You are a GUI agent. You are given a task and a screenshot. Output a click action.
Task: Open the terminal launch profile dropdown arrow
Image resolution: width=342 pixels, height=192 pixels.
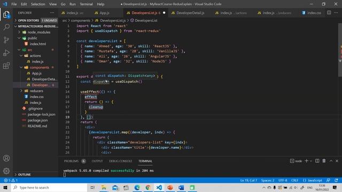[x=311, y=161]
